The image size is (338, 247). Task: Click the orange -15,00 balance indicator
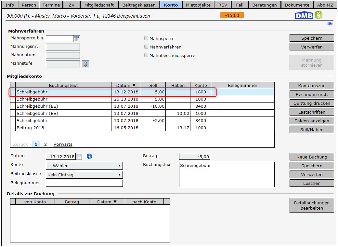232,15
